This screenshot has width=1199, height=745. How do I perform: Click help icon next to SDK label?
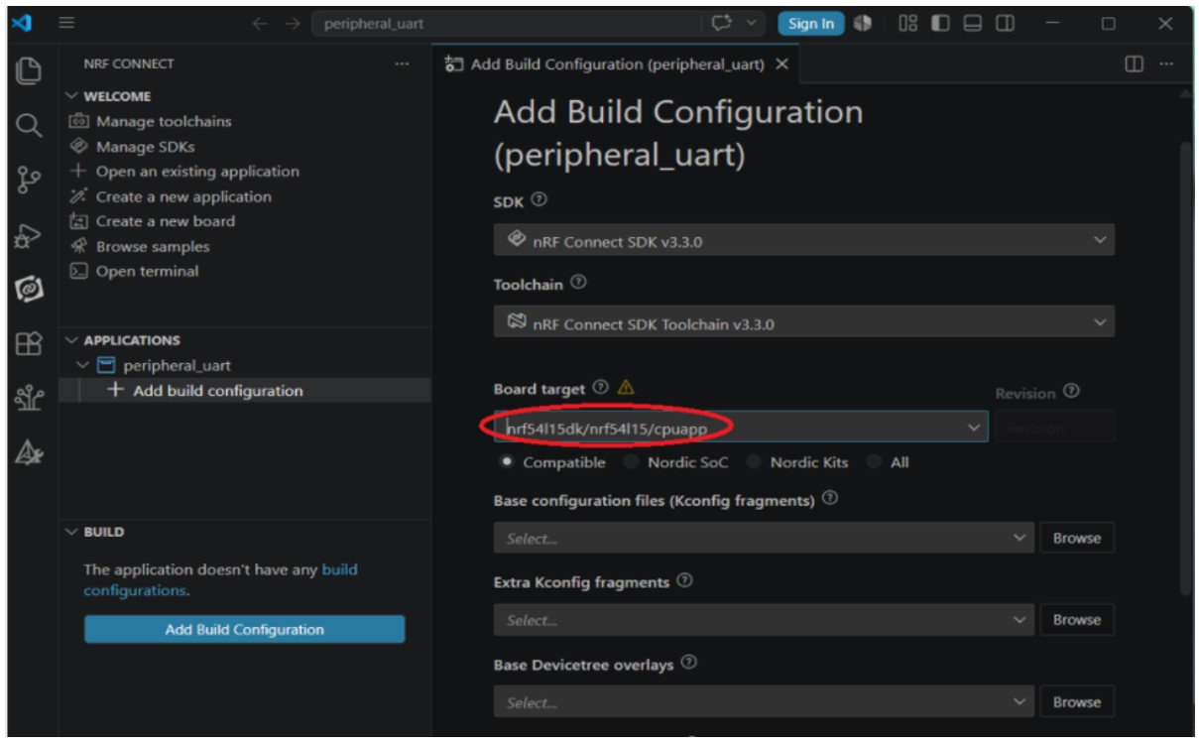point(539,199)
